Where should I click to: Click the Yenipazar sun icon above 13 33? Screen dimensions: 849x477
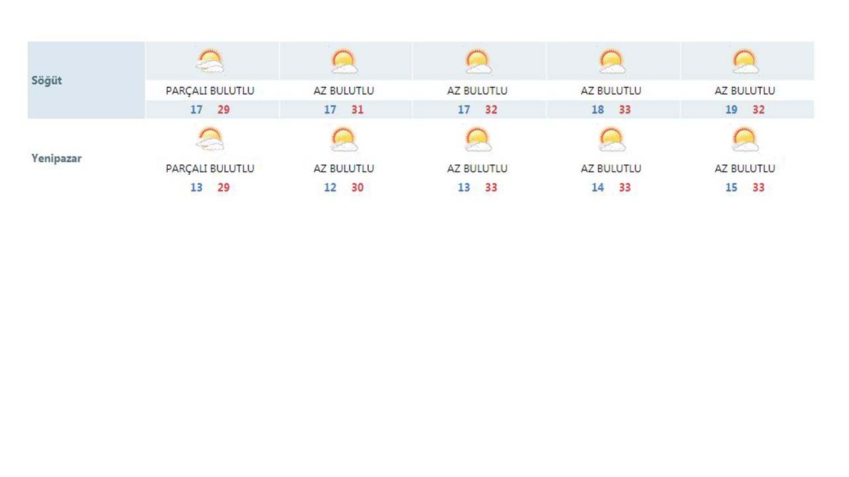tap(478, 139)
